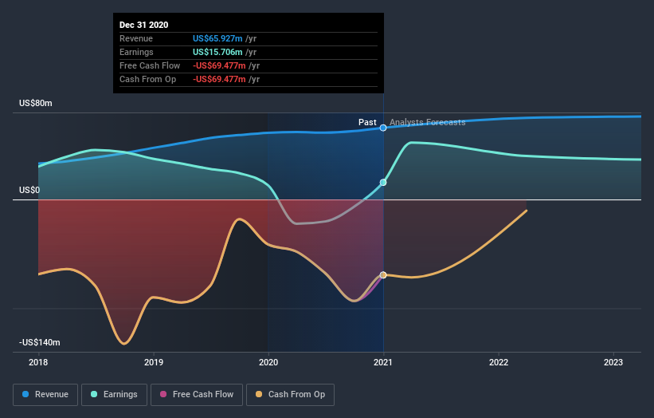Click the 'Cash From Op' row label in tooltip
The height and width of the screenshot is (418, 654).
tap(147, 79)
